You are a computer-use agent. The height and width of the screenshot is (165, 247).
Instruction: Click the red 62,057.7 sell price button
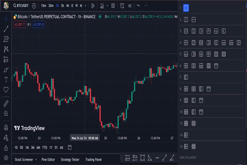(x=20, y=24)
